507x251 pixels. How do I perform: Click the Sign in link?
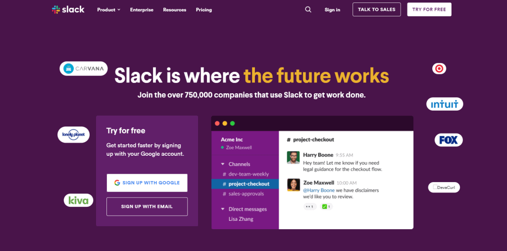(332, 10)
